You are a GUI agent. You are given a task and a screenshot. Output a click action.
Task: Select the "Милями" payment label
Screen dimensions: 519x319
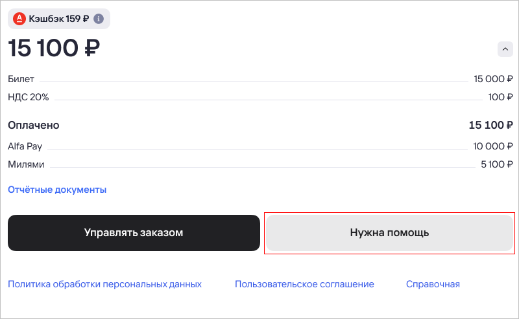click(x=26, y=164)
